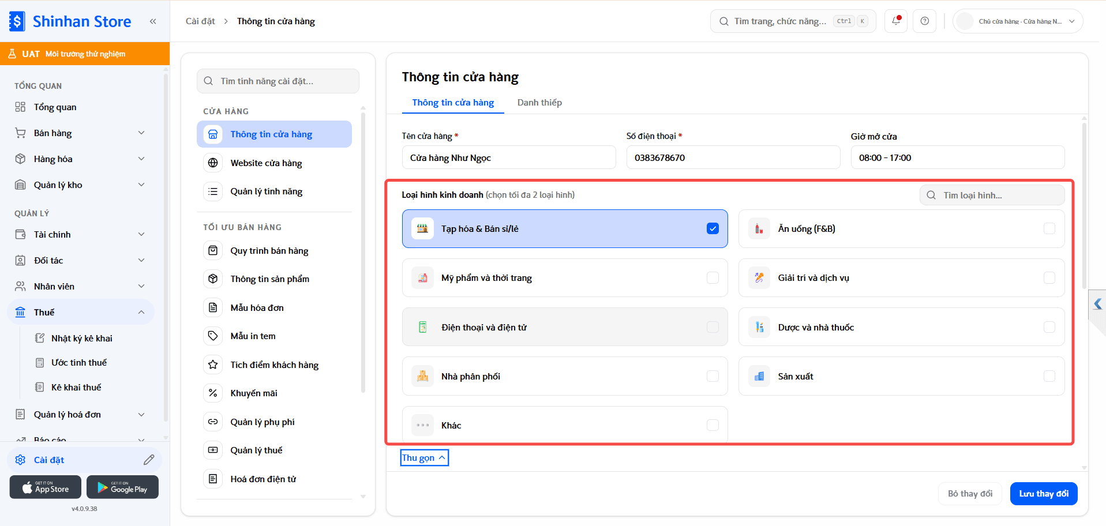Open Quản lý thuế settings icon
The height and width of the screenshot is (526, 1106).
[x=213, y=450]
